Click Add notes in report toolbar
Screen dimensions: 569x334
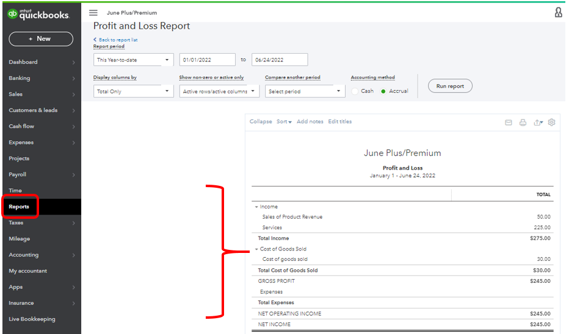click(x=310, y=122)
